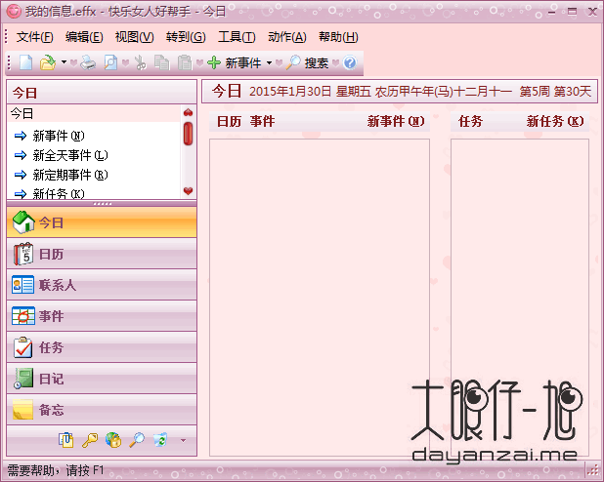Viewport: 604px width, 482px height.
Task: Click the sidebar list scrollbar down arrow
Action: (189, 191)
